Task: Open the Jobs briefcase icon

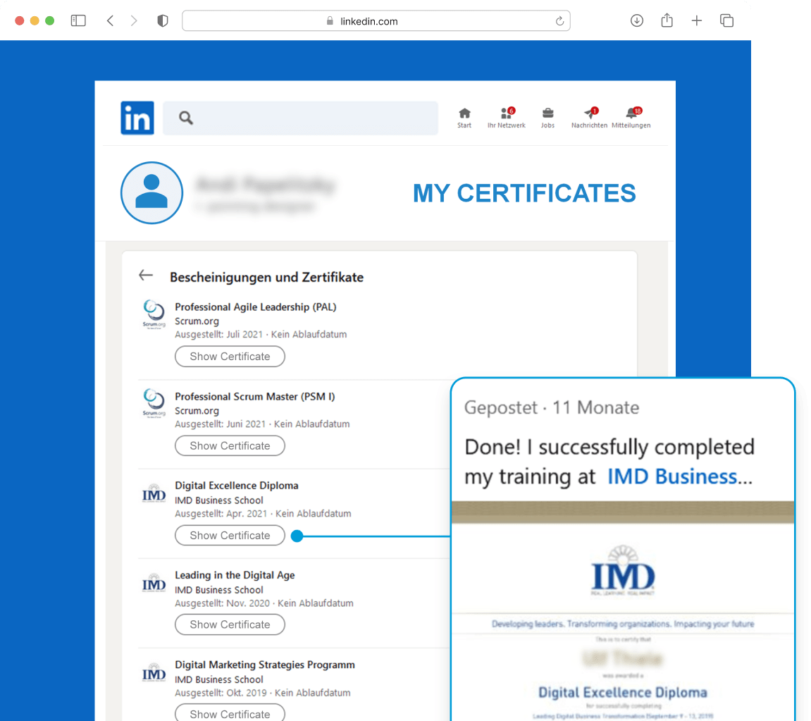Action: (x=547, y=114)
